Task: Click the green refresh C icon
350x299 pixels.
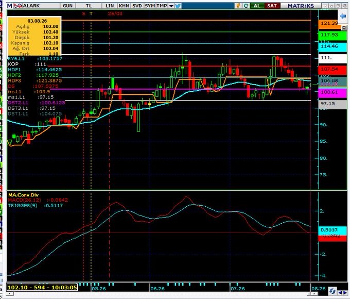Action: [x=246, y=6]
